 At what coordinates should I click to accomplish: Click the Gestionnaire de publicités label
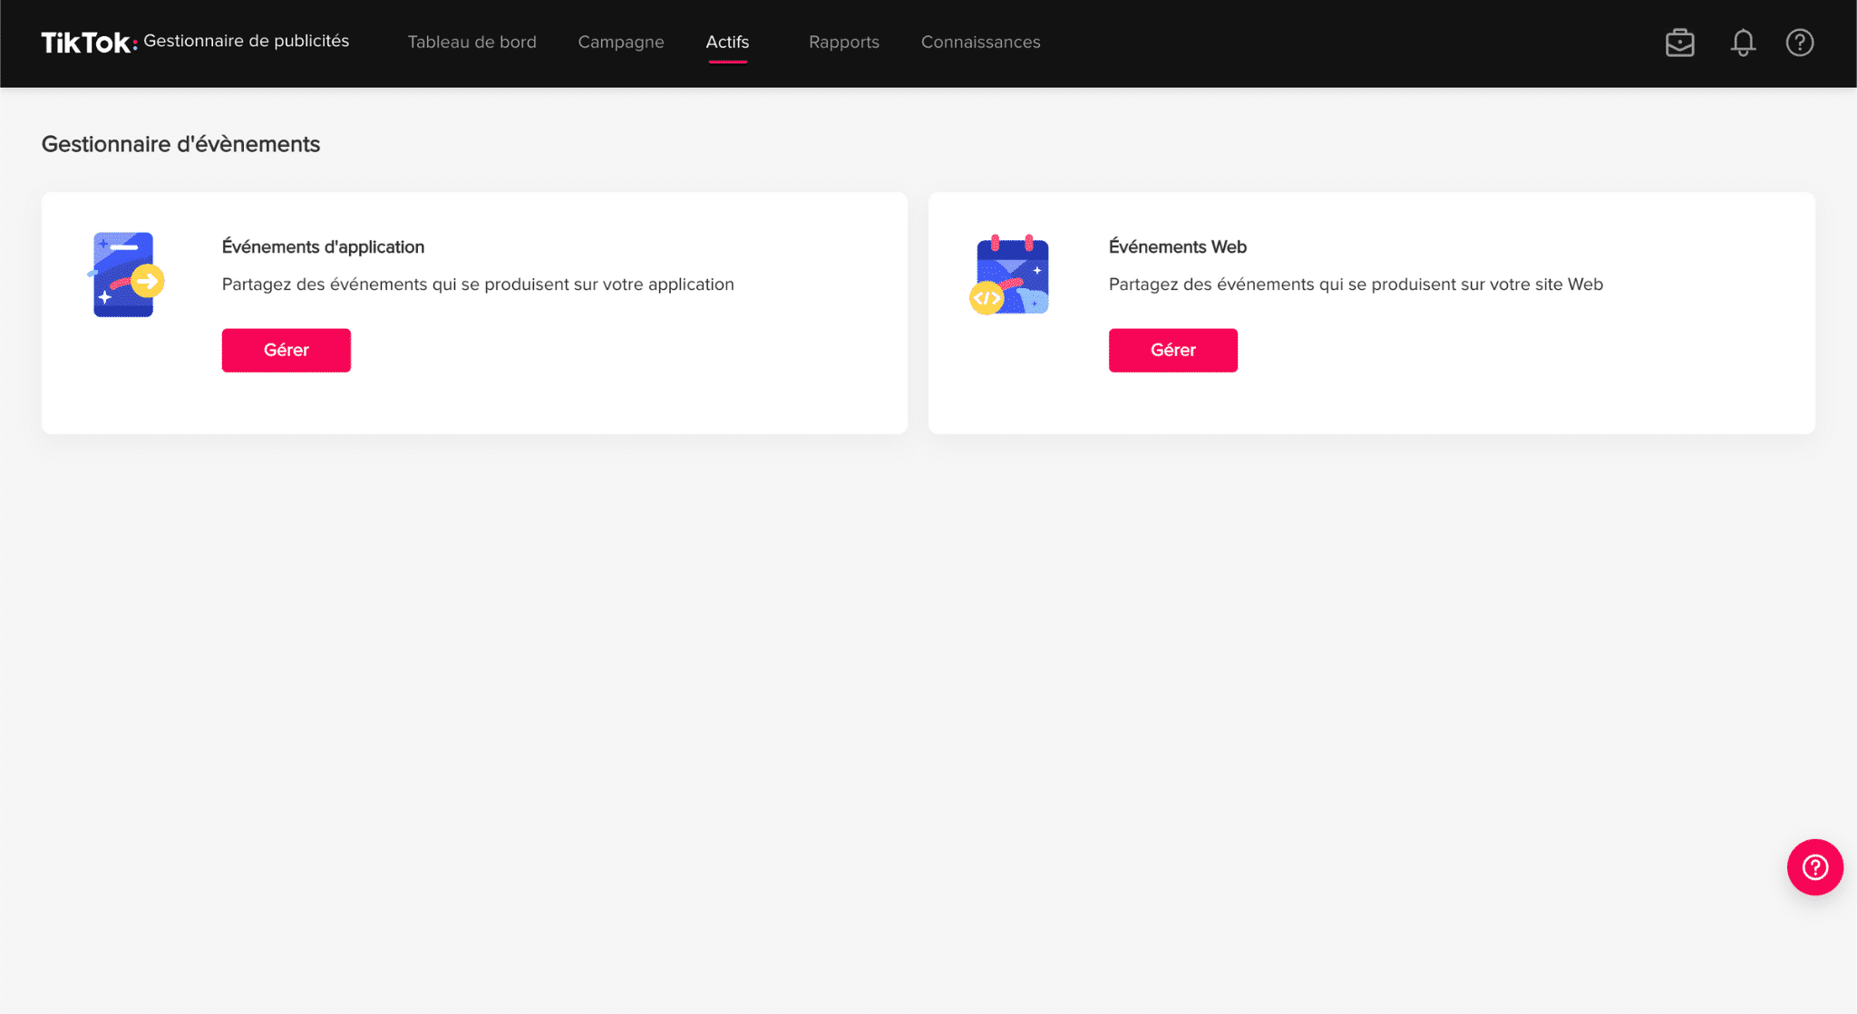247,40
